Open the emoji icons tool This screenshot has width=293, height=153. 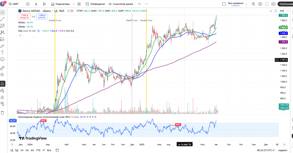coord(2,59)
